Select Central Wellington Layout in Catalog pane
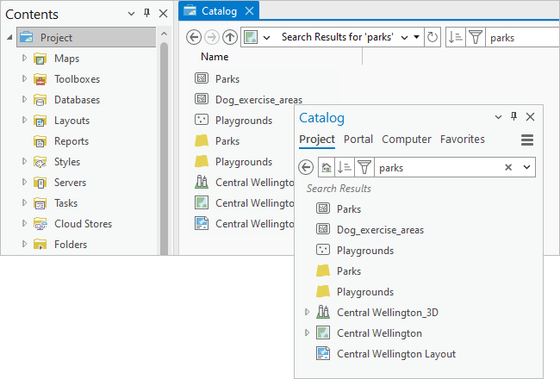This screenshot has height=379, width=560. pos(395,354)
